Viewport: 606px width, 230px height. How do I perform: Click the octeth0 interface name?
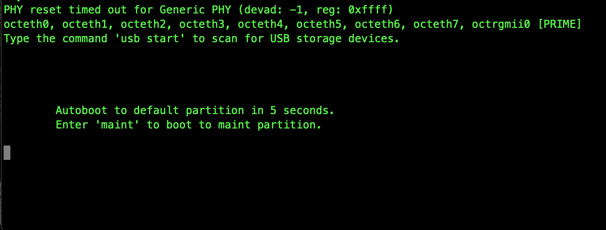click(26, 24)
